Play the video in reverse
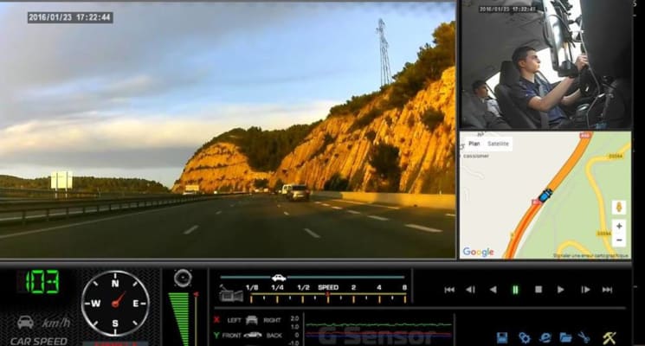645x346 pixels. point(493,290)
